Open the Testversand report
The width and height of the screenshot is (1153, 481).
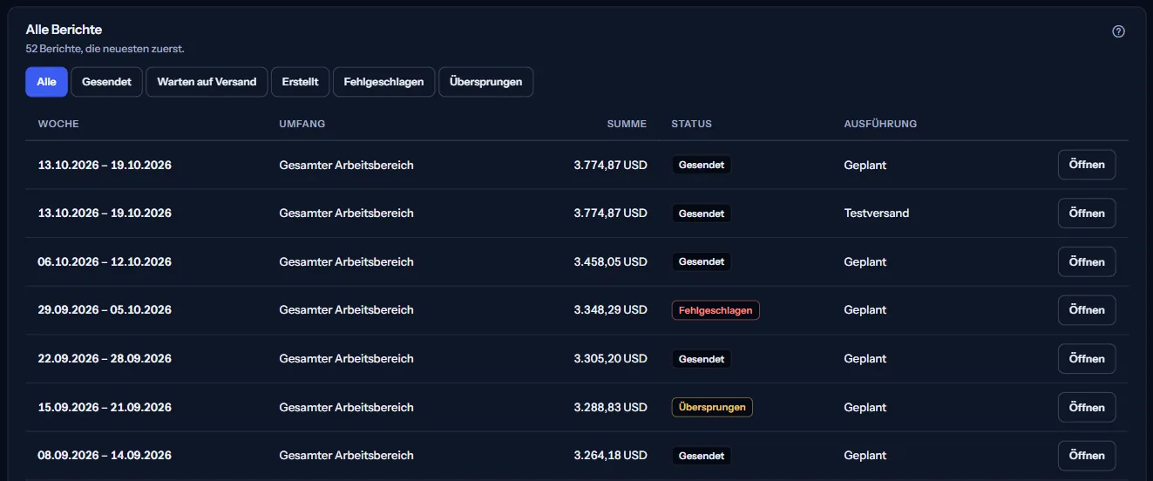(x=1087, y=213)
